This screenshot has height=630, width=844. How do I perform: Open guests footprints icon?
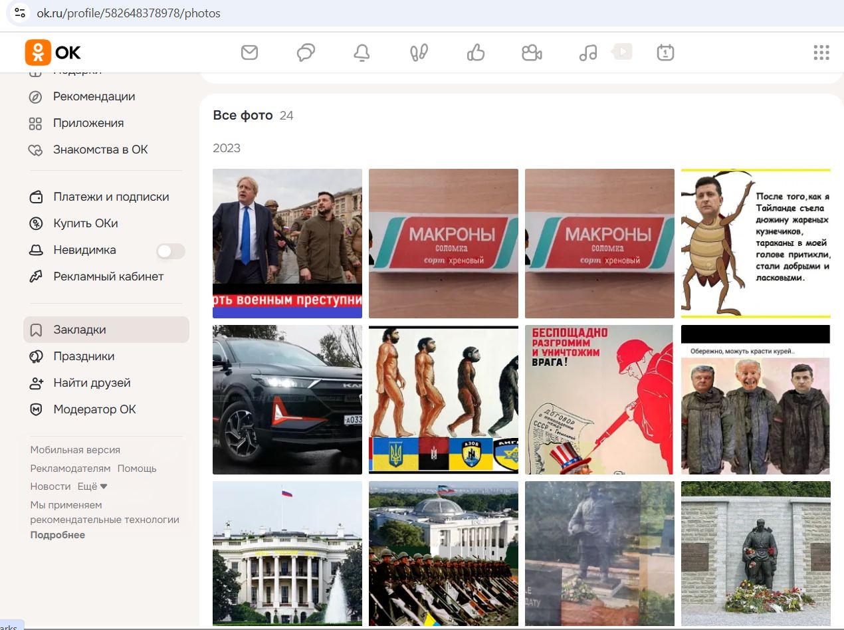point(419,52)
